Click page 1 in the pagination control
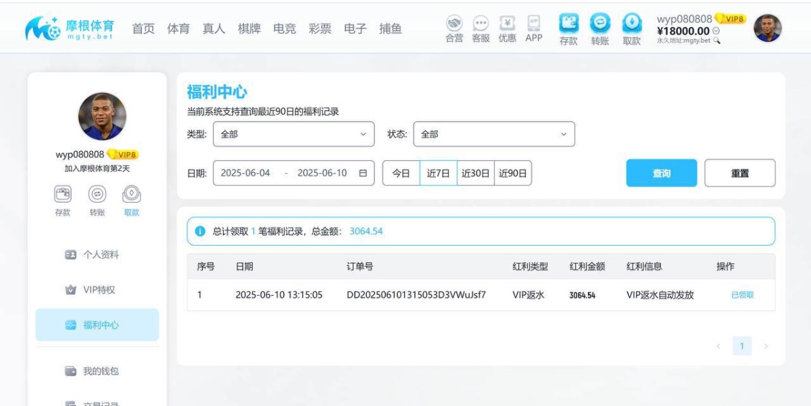 pos(742,345)
